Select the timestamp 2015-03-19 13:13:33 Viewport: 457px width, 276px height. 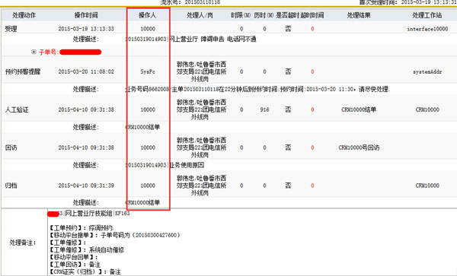(86, 29)
